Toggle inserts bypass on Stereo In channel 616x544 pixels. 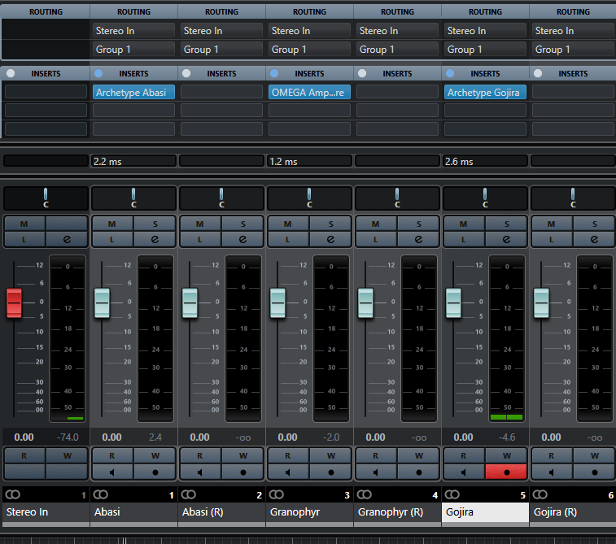tap(11, 73)
